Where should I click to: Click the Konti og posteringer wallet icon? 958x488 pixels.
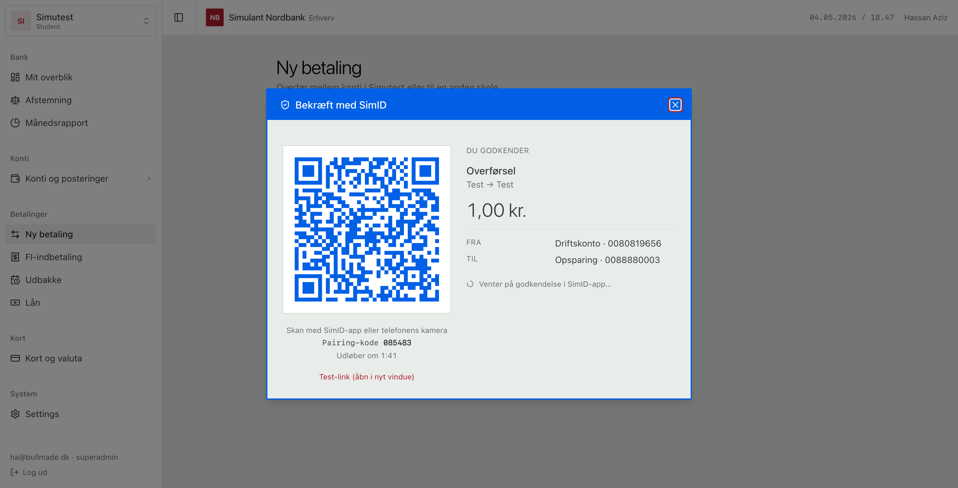coord(15,178)
